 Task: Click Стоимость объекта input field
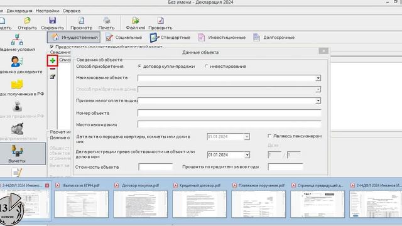click(156, 167)
